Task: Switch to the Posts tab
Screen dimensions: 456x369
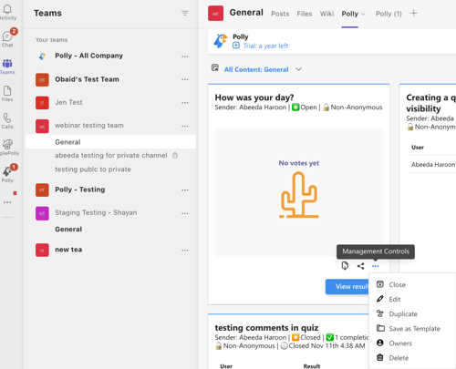Action: (280, 14)
